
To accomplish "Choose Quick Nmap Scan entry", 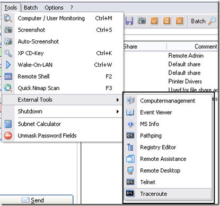I will click(63, 88).
